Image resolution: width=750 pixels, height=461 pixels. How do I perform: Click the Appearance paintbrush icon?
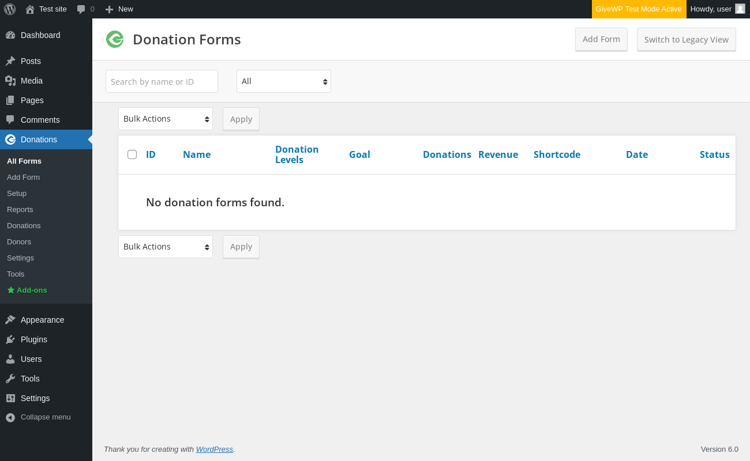10,320
